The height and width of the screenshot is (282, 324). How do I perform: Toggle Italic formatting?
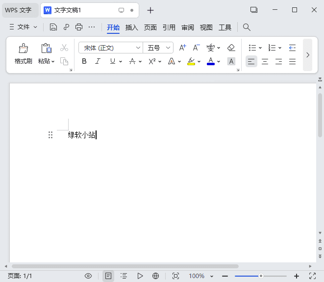click(98, 61)
